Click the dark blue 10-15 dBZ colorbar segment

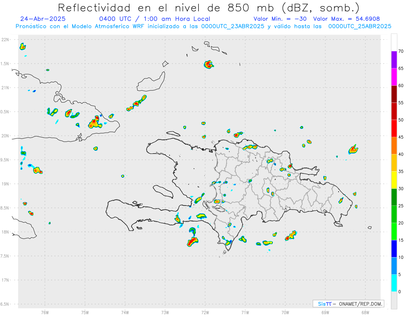(x=394, y=249)
